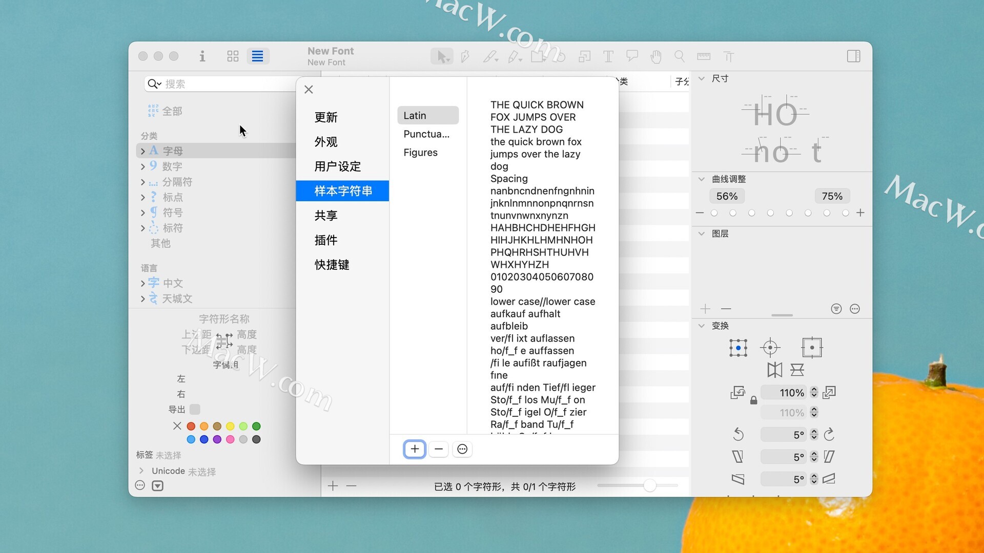Click the flip vertical mirror icon
Image resolution: width=984 pixels, height=553 pixels.
tap(797, 370)
